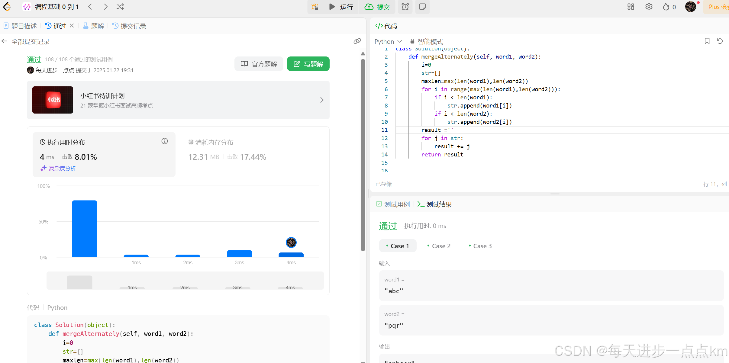
Task: Click the green 写题解 button
Action: click(308, 64)
